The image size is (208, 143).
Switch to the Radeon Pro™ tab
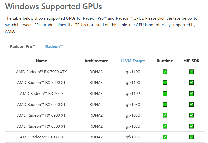point(22,47)
